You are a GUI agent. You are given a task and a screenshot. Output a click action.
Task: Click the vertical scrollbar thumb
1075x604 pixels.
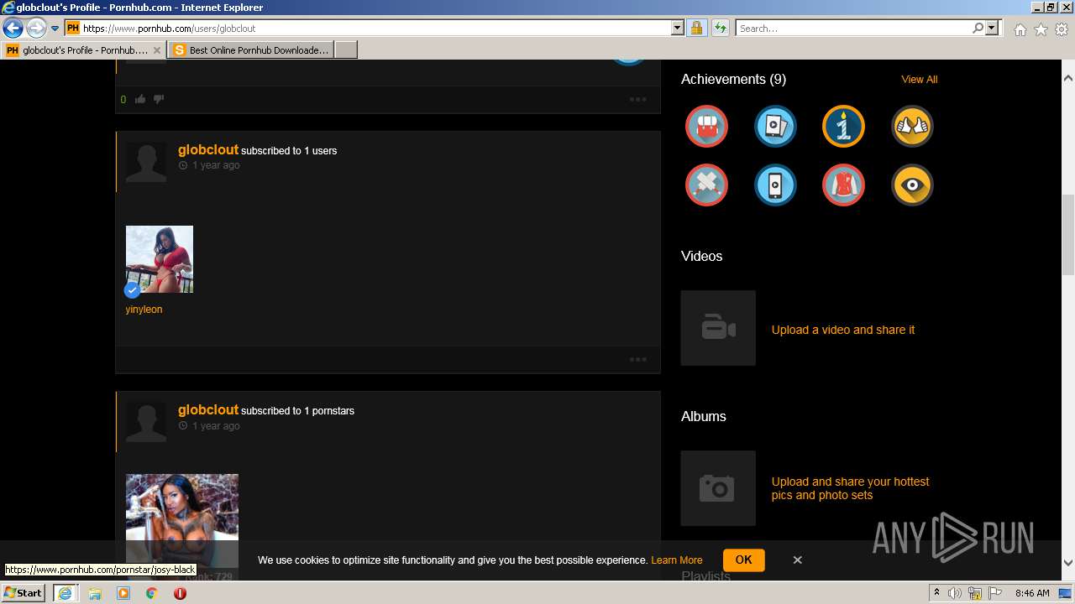click(x=1068, y=235)
